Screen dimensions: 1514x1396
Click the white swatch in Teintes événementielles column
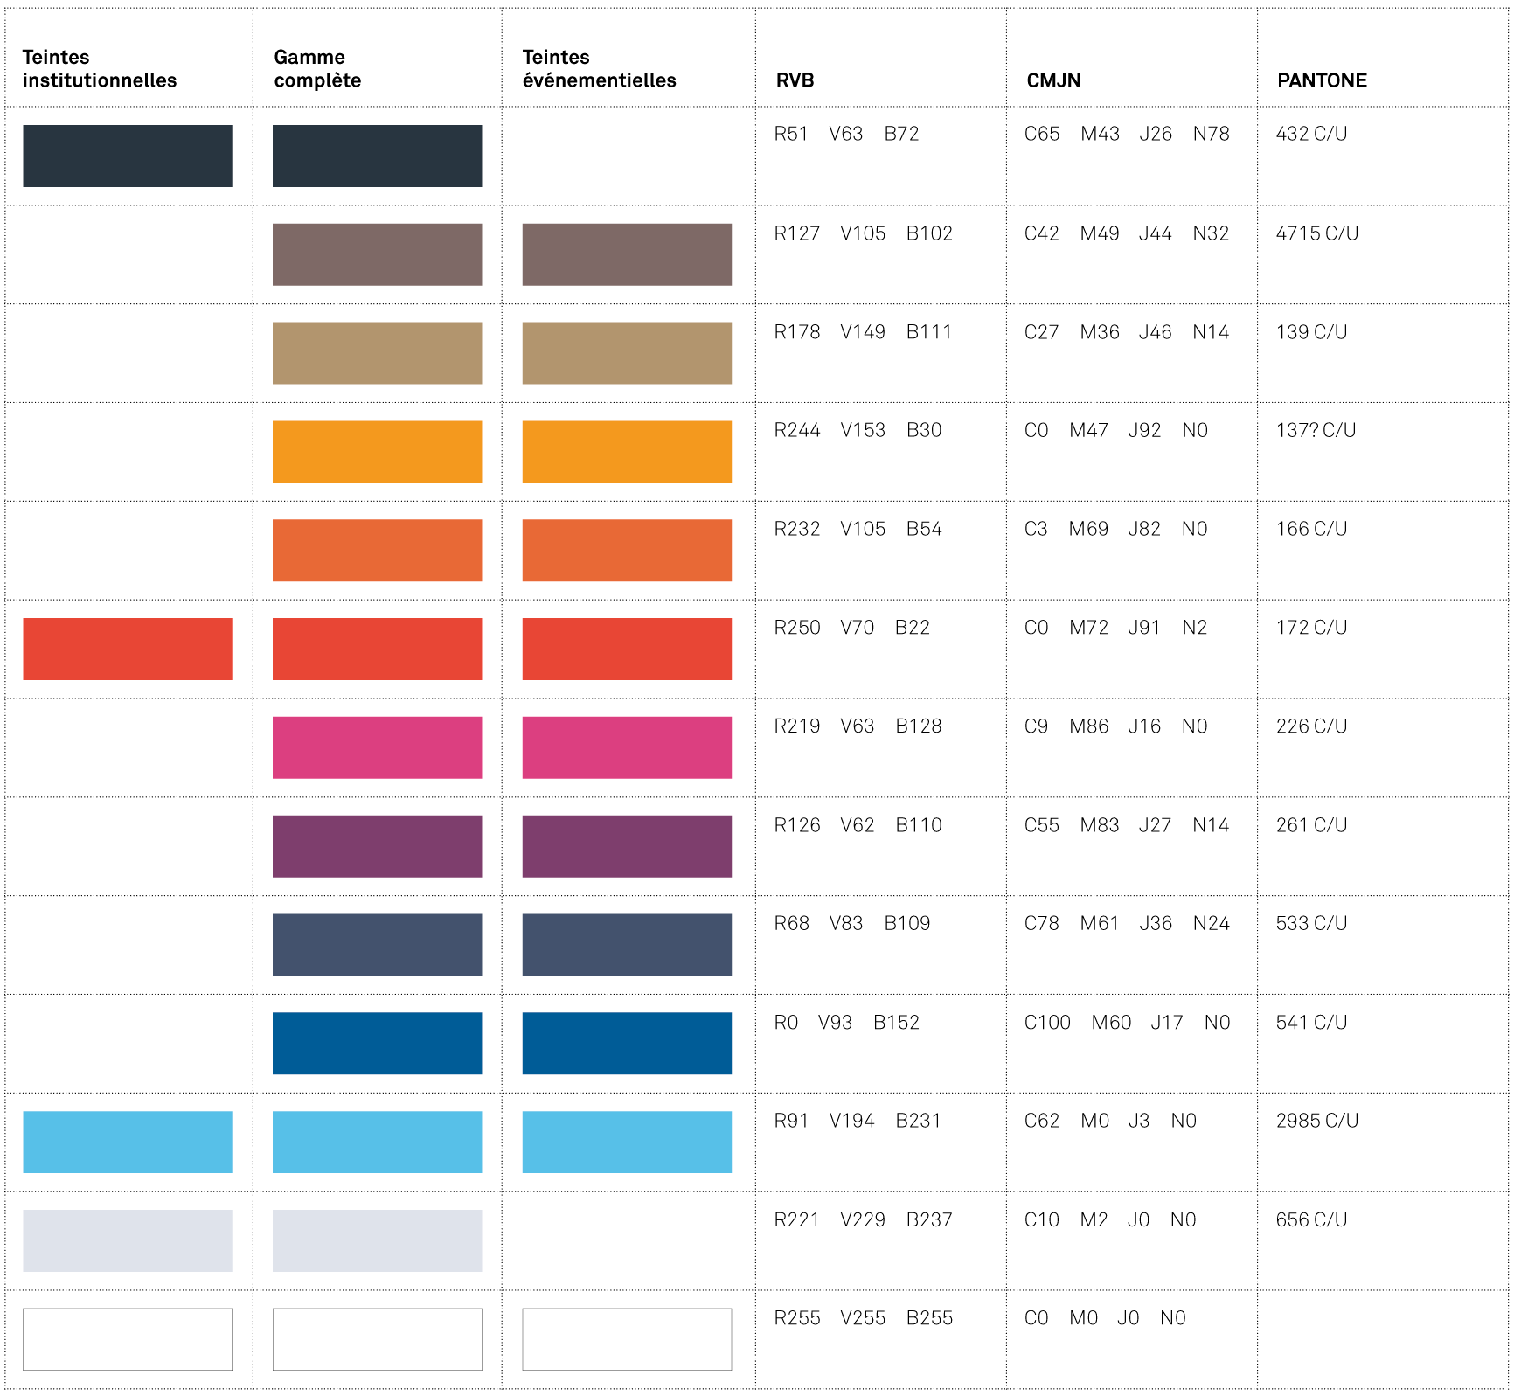(x=627, y=1339)
